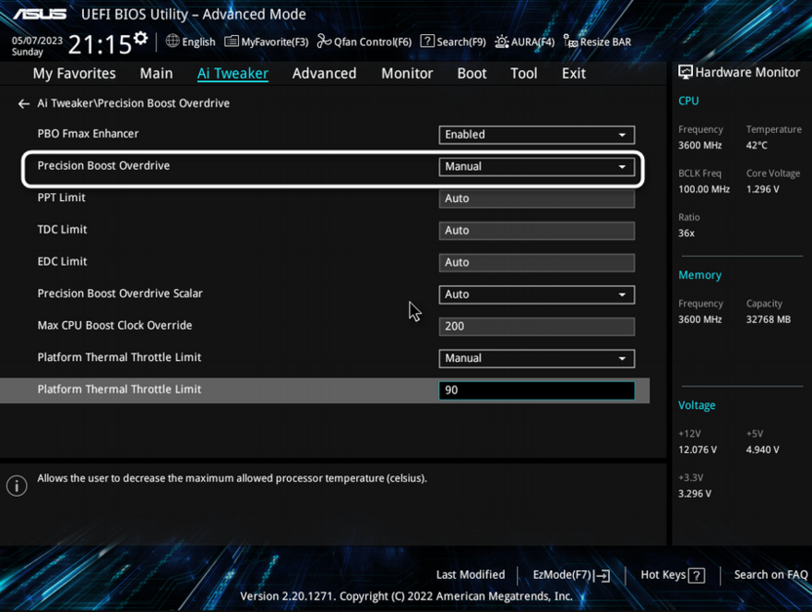
Task: Click the clock gear to set system time
Action: pos(138,36)
